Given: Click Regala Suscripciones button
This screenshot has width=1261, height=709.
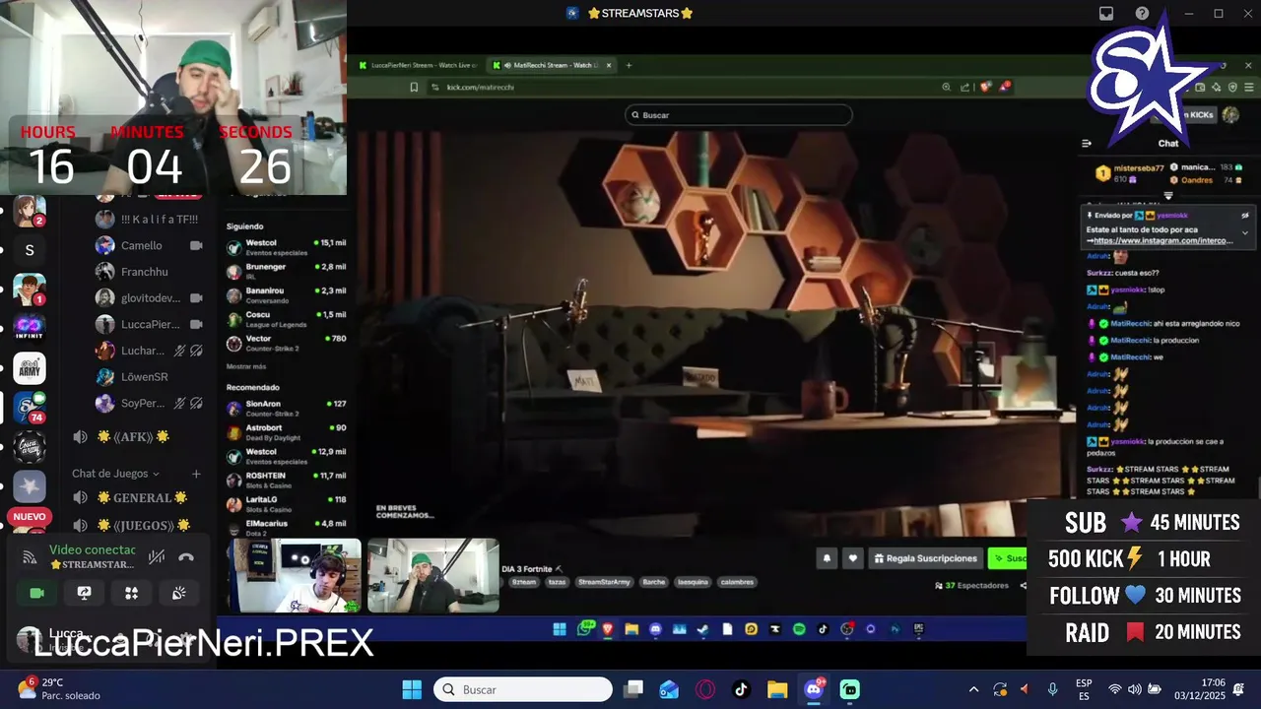Looking at the screenshot, I should (x=925, y=558).
